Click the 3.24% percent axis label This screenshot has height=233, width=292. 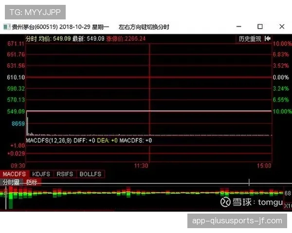tap(281, 89)
